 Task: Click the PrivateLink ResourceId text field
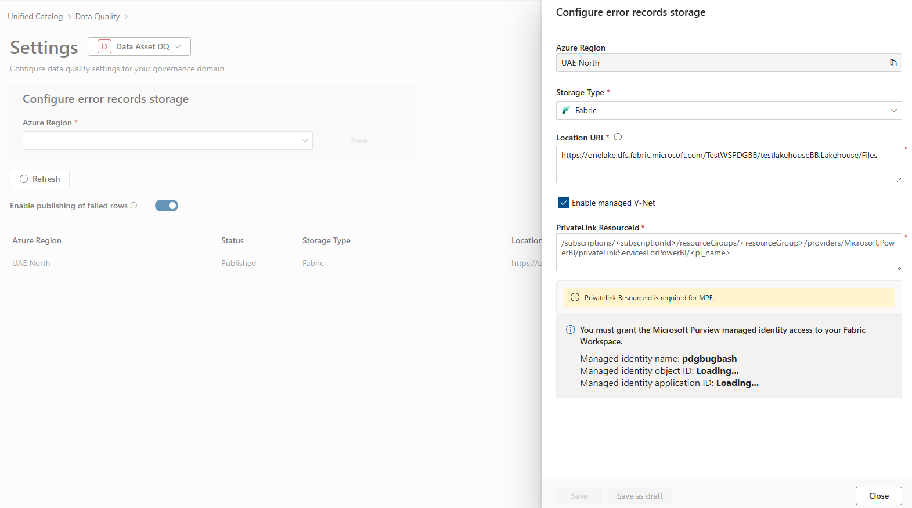729,253
